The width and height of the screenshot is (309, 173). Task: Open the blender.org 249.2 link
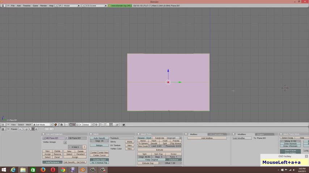tap(120, 6)
